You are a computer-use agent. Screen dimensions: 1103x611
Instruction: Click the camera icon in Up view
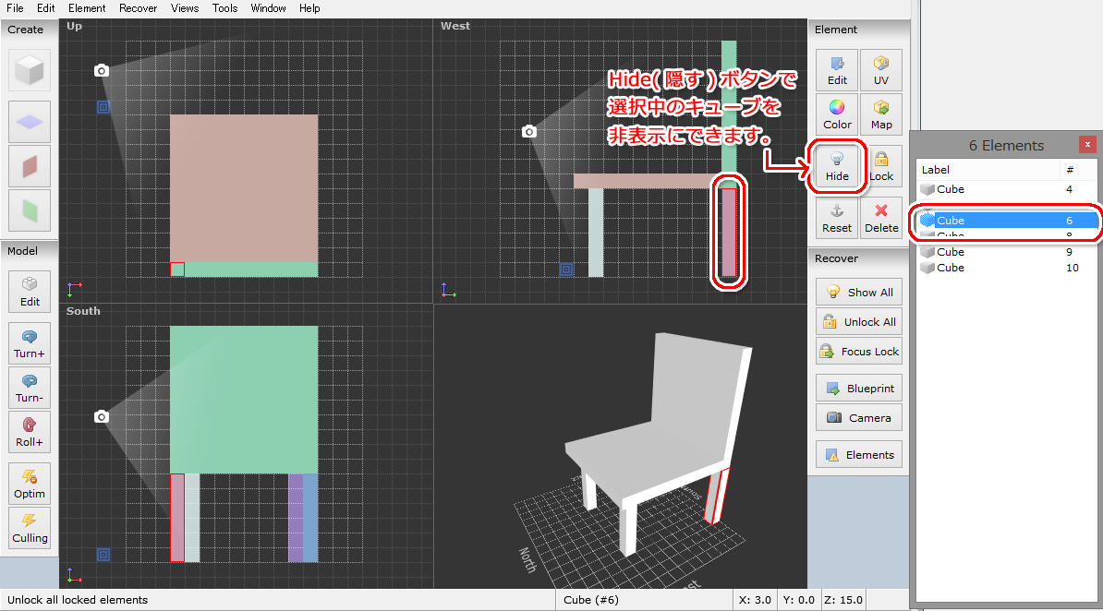coord(102,70)
